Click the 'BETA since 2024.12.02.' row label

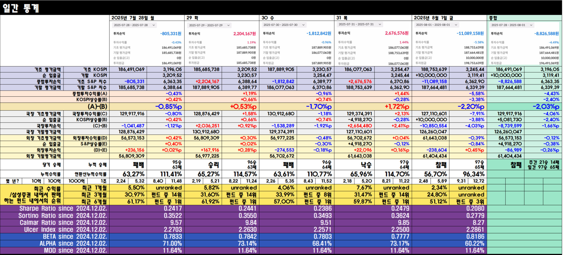point(75,237)
